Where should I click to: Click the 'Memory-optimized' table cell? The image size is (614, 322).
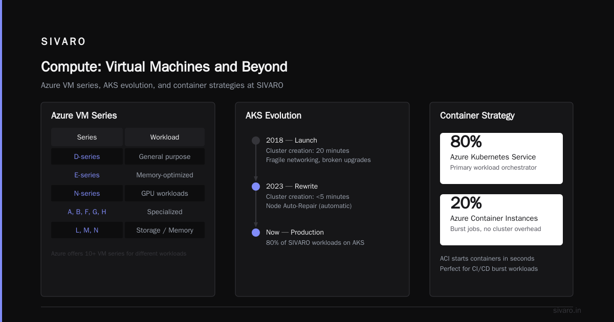[x=165, y=175]
